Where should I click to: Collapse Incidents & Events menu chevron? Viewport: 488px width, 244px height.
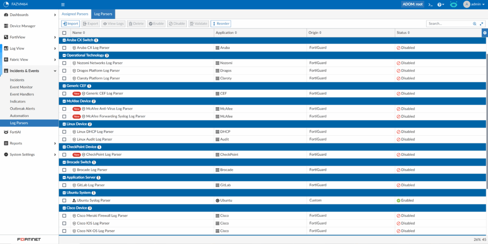coord(55,71)
